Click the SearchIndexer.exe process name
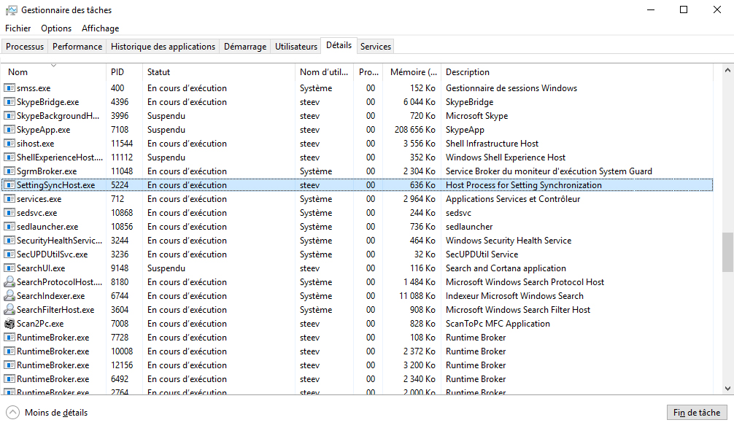The width and height of the screenshot is (734, 428). point(51,296)
